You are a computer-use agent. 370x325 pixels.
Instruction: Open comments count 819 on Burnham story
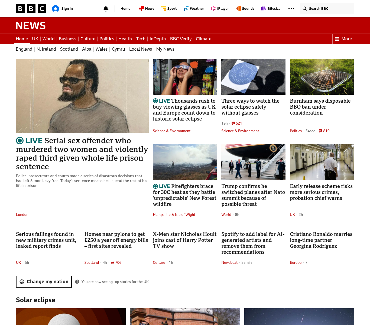tap(324, 131)
